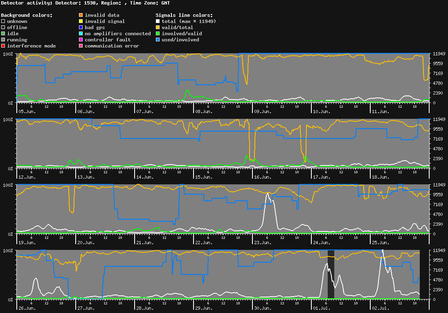The image size is (448, 313).
Task: Click the '16.Jun.' date label
Action: pyautogui.click(x=263, y=177)
